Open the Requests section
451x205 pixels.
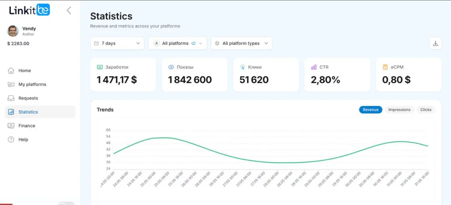coord(40,98)
